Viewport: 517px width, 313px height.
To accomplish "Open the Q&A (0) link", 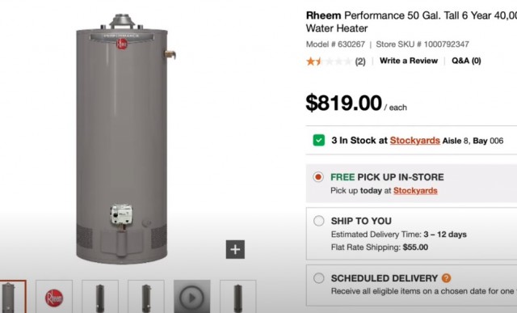I will 466,61.
